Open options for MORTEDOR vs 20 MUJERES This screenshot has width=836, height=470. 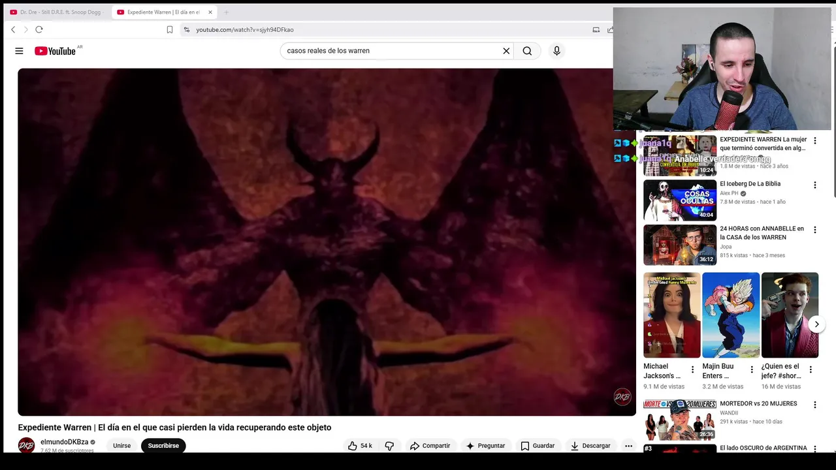(x=814, y=405)
